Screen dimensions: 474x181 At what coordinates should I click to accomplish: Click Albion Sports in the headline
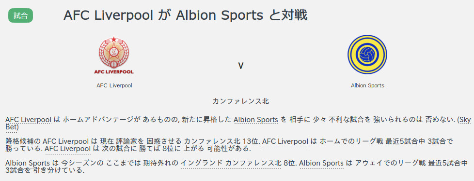pyautogui.click(x=220, y=15)
